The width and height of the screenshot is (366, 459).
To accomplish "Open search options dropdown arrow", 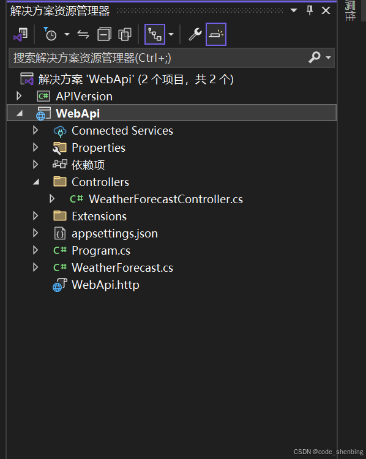I will pos(329,58).
